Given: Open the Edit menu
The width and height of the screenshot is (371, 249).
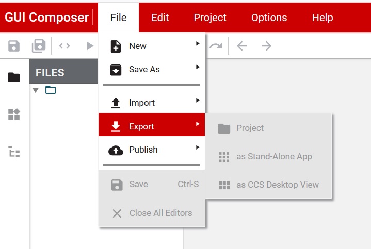Looking at the screenshot, I should coord(160,18).
